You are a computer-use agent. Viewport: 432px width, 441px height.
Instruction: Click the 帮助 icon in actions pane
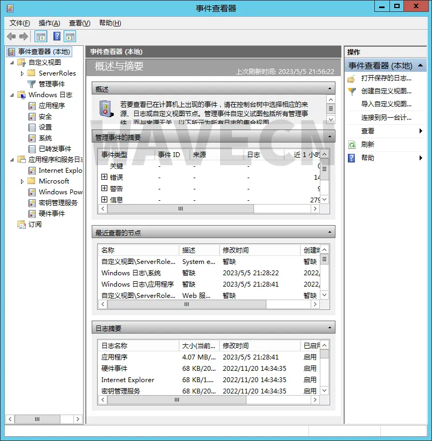pyautogui.click(x=351, y=158)
